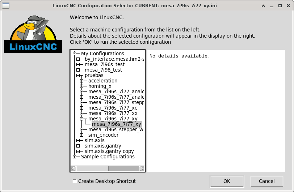Expand the homing_x node
The width and height of the screenshot is (294, 192).
81,86
